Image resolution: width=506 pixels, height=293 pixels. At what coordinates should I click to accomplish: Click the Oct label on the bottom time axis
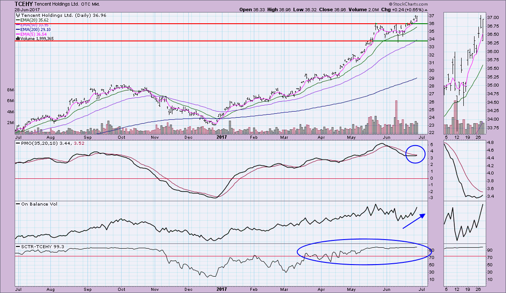(122, 289)
